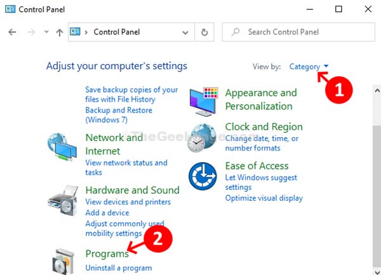Click the Control Panel icon in address bar
This screenshot has height=275, width=381.
tap(75, 32)
